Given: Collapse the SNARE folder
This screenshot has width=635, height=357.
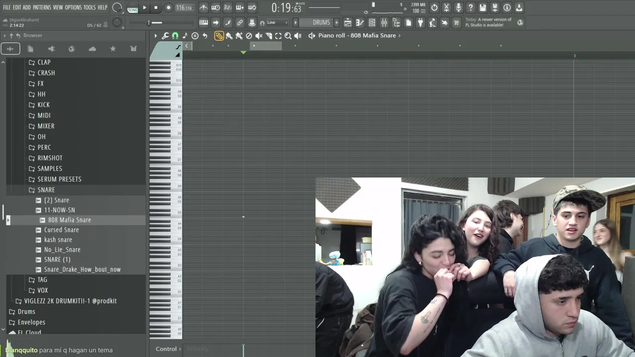Looking at the screenshot, I should coord(46,190).
